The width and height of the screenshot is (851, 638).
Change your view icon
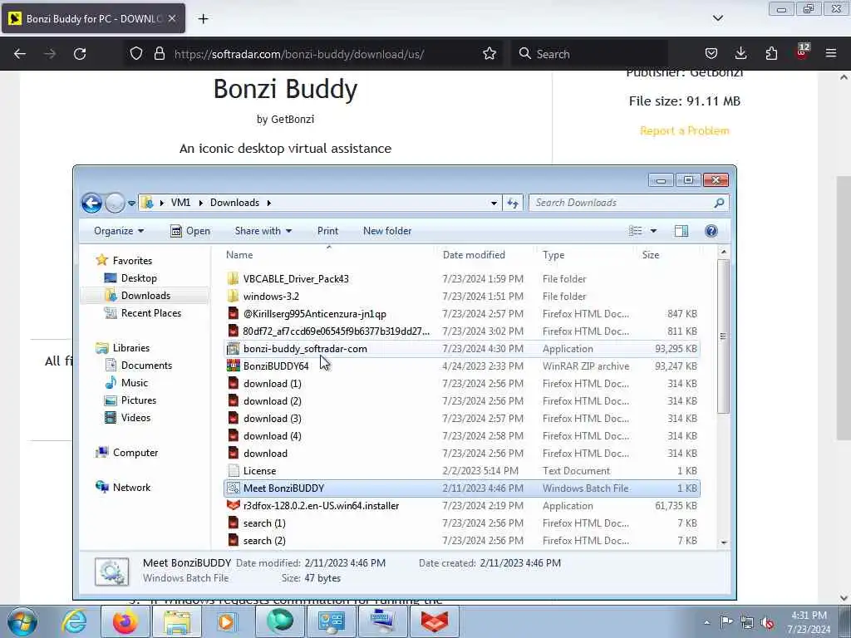point(635,231)
